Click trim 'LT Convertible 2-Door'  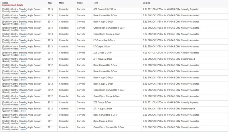coord(104,40)
